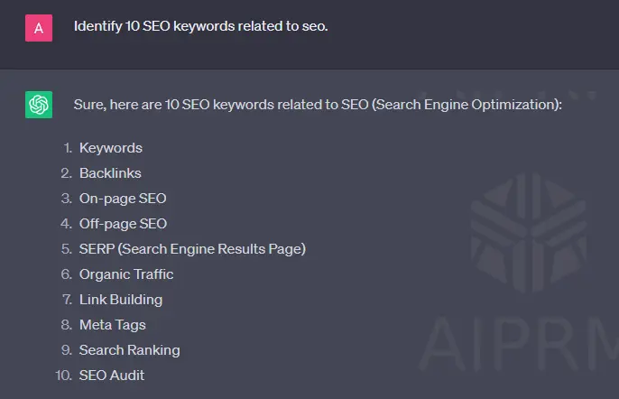Viewport: 619px width, 399px height.
Task: Click list item Organic Traffic
Action: click(126, 274)
